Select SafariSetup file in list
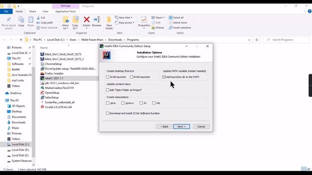The width and height of the screenshot is (312, 175). pos(52,97)
